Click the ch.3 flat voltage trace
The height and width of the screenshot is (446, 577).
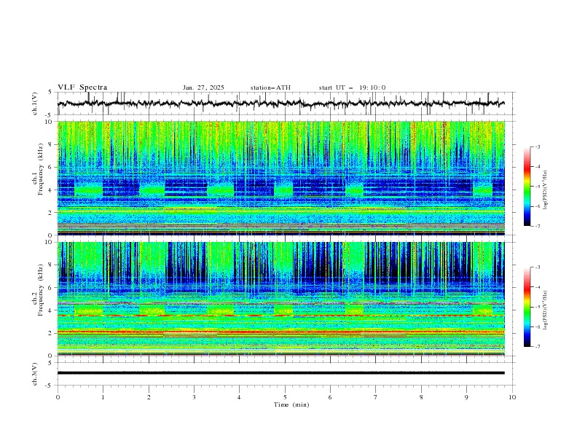[x=281, y=373]
